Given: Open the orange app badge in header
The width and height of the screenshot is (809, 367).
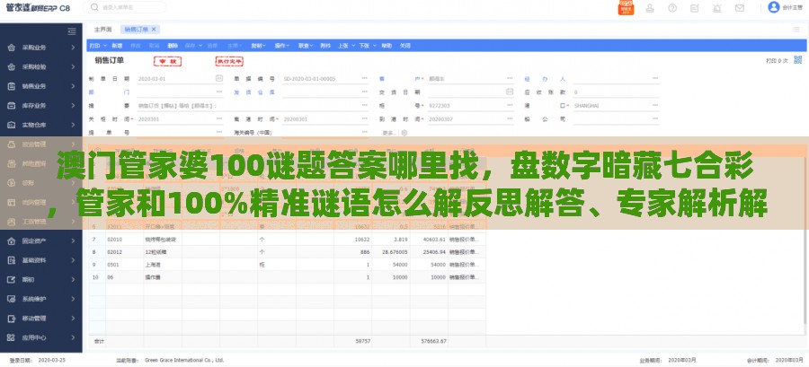Looking at the screenshot, I should pos(626,8).
